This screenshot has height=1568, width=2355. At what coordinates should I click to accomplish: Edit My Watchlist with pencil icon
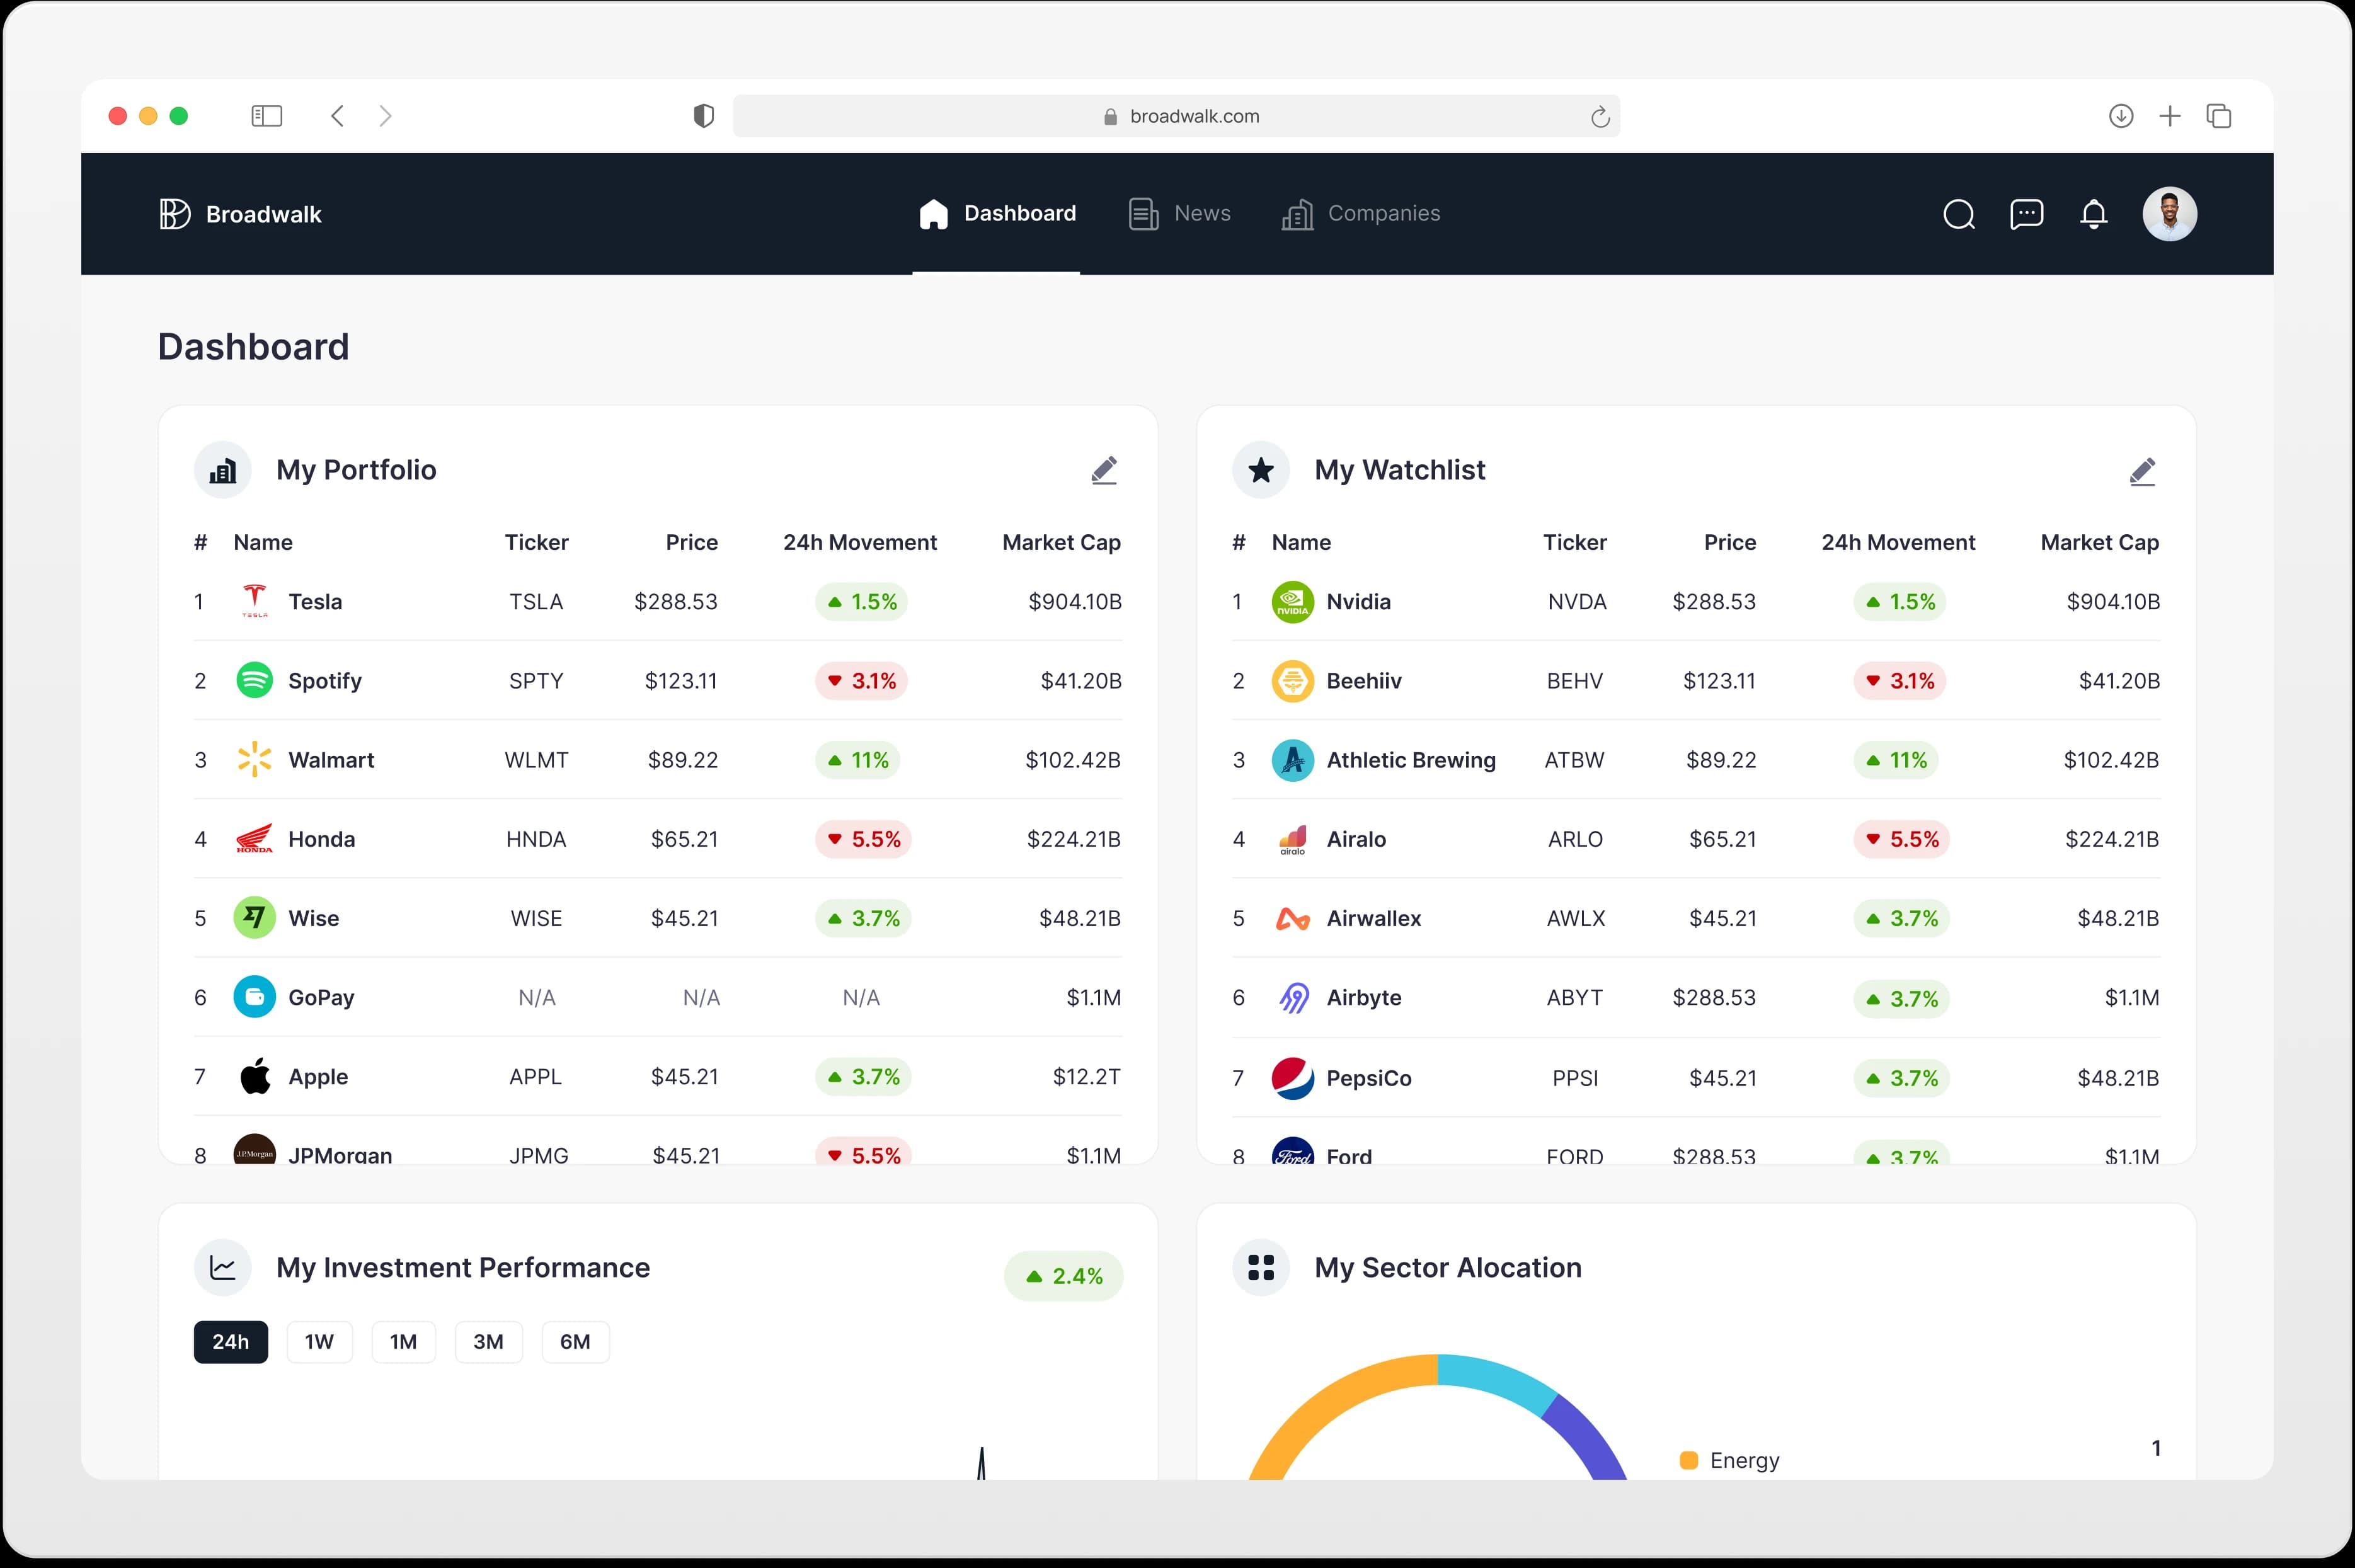2142,471
